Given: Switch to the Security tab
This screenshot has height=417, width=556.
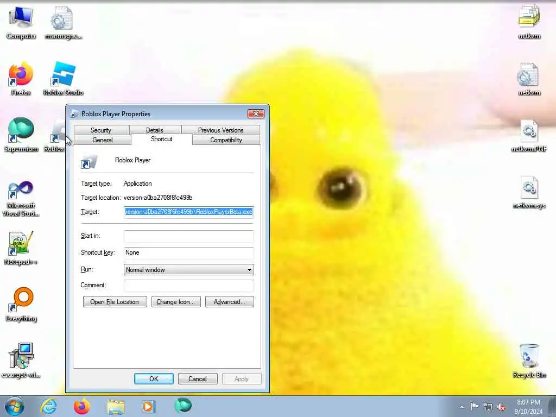Looking at the screenshot, I should pos(101,130).
